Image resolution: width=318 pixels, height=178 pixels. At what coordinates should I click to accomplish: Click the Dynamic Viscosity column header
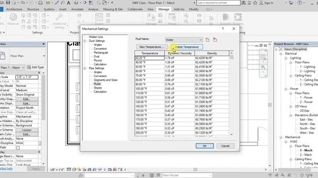tap(180, 53)
